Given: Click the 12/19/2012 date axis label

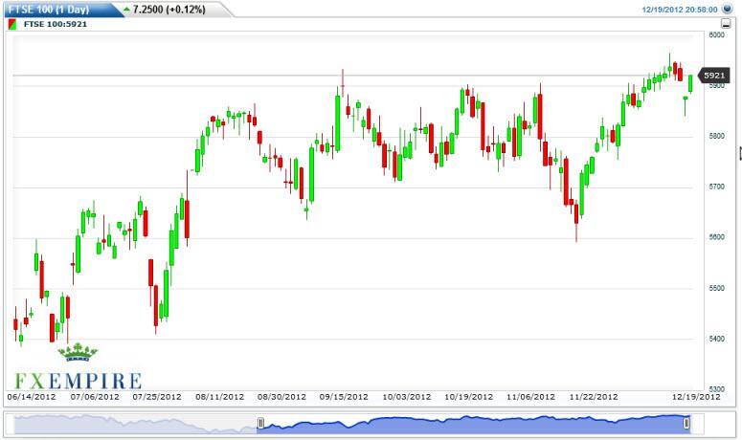Looking at the screenshot, I should point(696,396).
